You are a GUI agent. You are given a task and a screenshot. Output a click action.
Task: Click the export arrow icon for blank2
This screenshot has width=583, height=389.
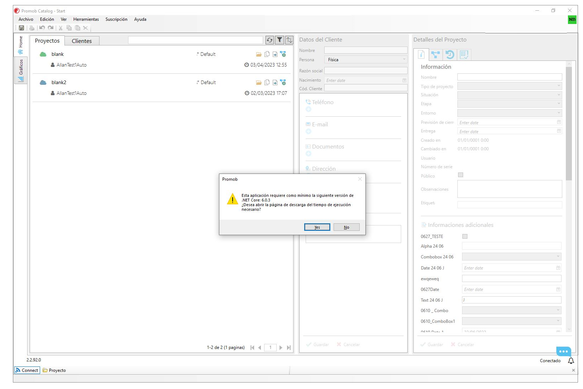click(275, 83)
